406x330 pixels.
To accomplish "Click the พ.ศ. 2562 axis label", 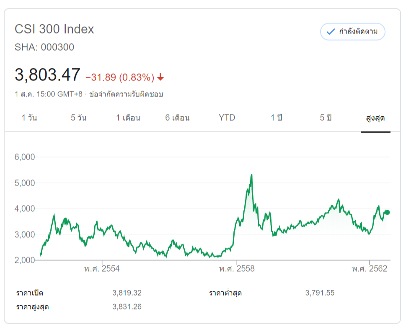I will tap(370, 269).
